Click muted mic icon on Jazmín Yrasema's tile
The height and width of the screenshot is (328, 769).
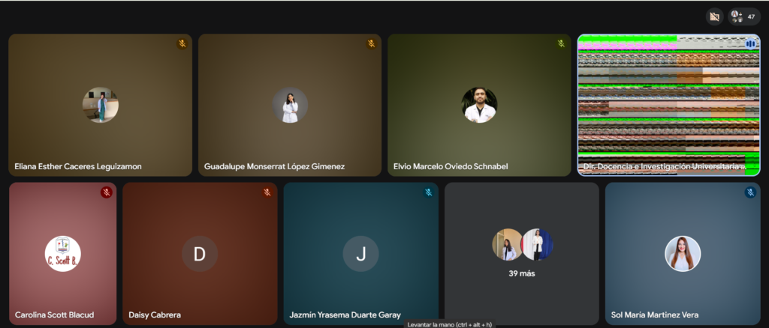click(428, 192)
